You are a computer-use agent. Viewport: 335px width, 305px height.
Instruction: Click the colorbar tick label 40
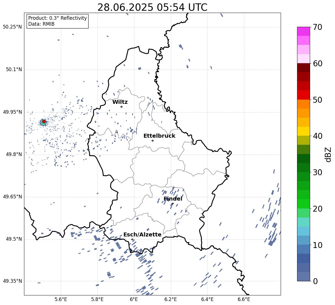318,136
